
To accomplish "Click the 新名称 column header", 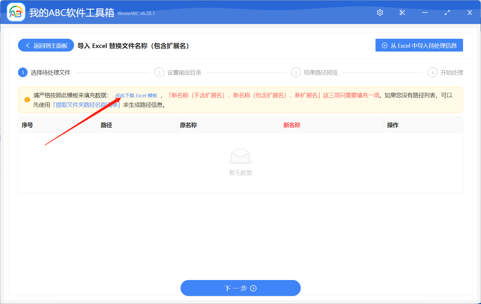I will [291, 125].
